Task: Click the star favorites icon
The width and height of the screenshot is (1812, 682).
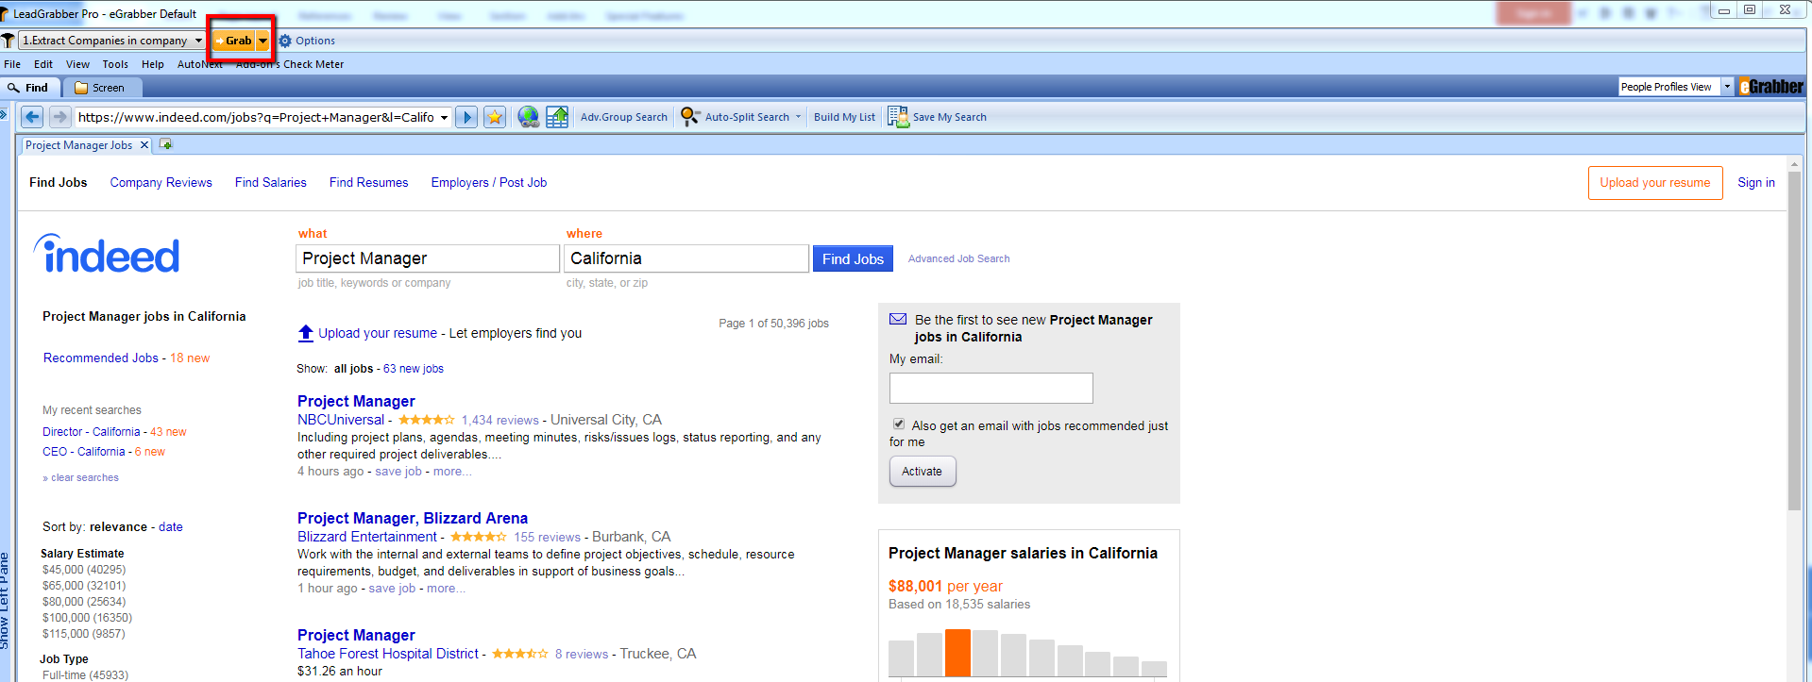Action: pos(495,117)
